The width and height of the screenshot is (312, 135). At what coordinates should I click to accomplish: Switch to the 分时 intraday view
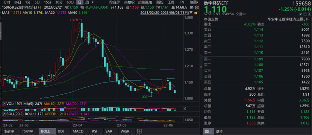point(6,2)
